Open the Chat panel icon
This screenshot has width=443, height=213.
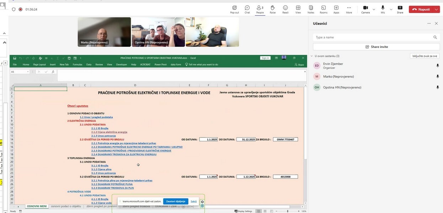(x=247, y=8)
